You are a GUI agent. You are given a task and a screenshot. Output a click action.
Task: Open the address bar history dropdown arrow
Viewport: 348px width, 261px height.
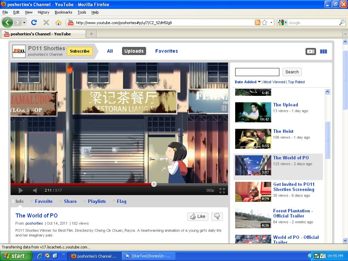click(x=271, y=23)
